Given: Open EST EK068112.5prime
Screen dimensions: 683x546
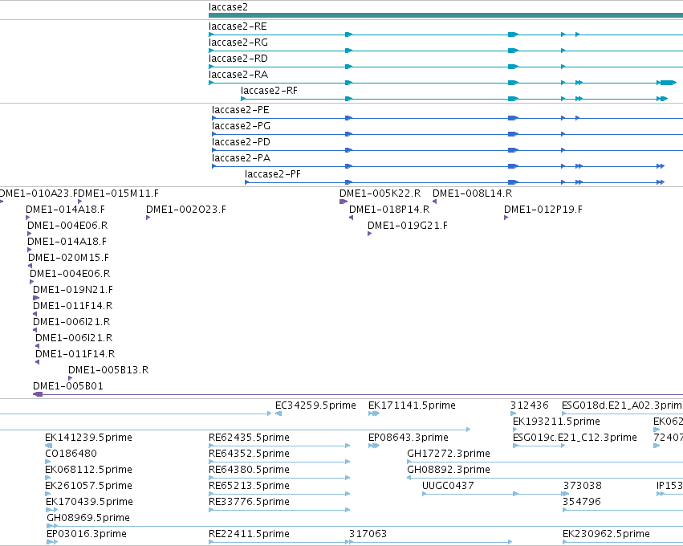Looking at the screenshot, I should [88, 470].
